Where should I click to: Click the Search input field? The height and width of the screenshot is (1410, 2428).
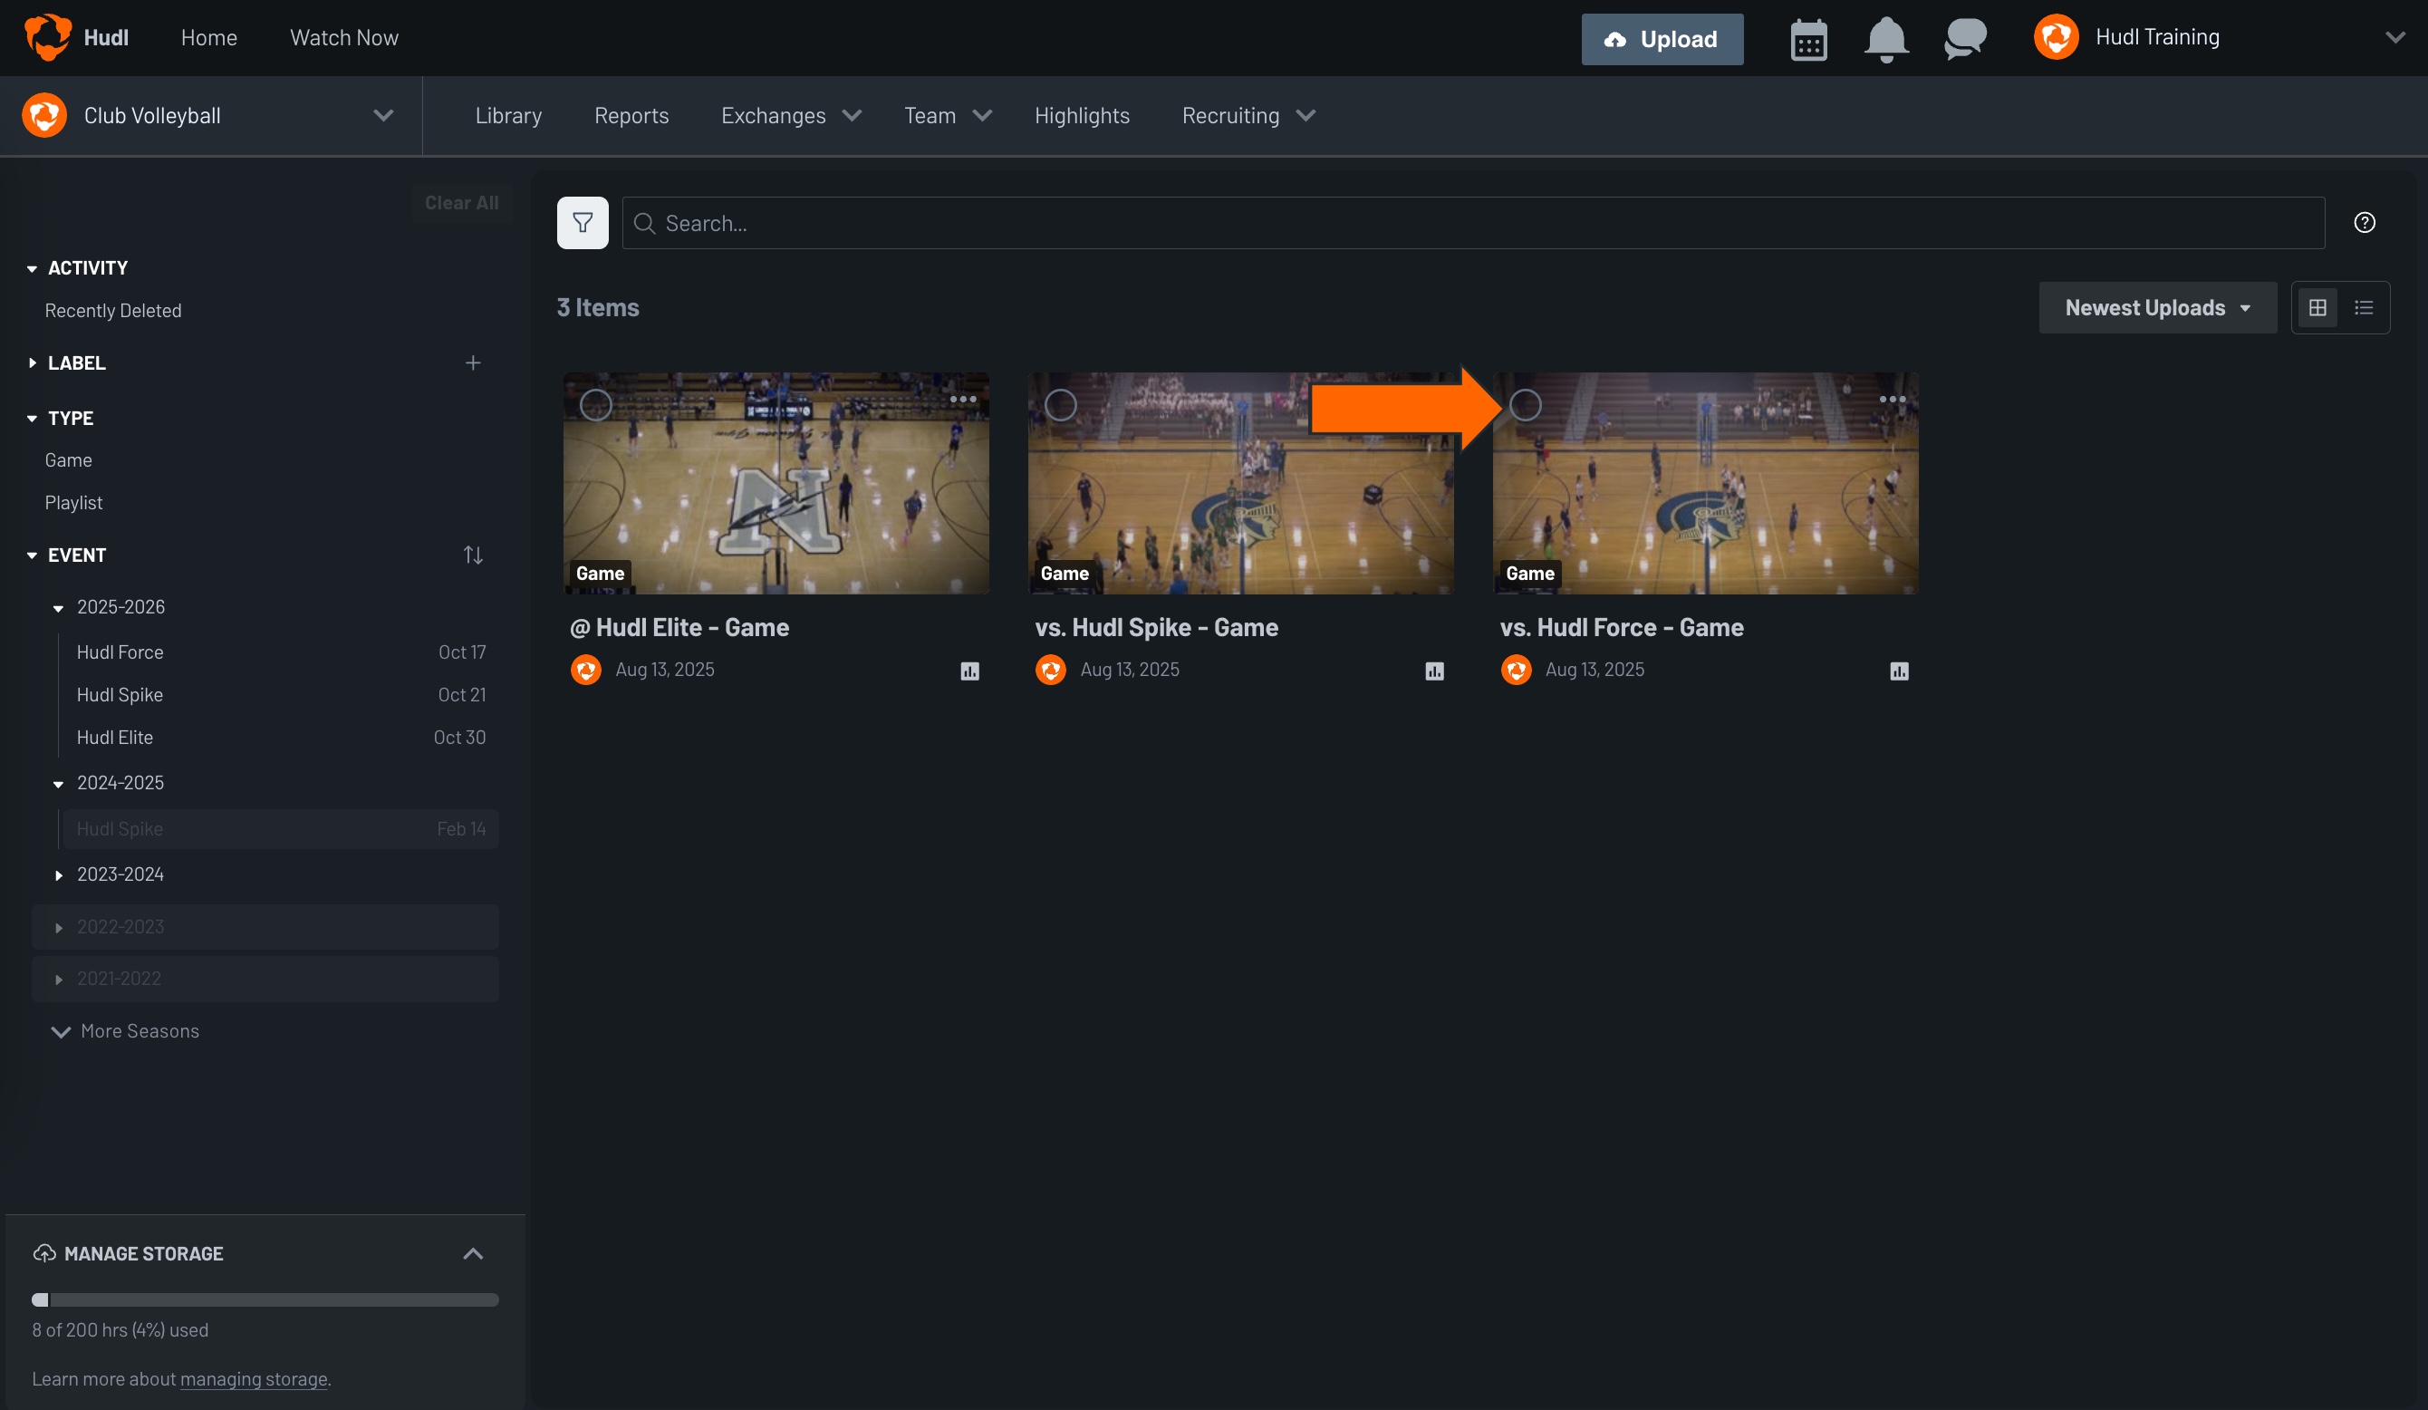[x=1473, y=224]
